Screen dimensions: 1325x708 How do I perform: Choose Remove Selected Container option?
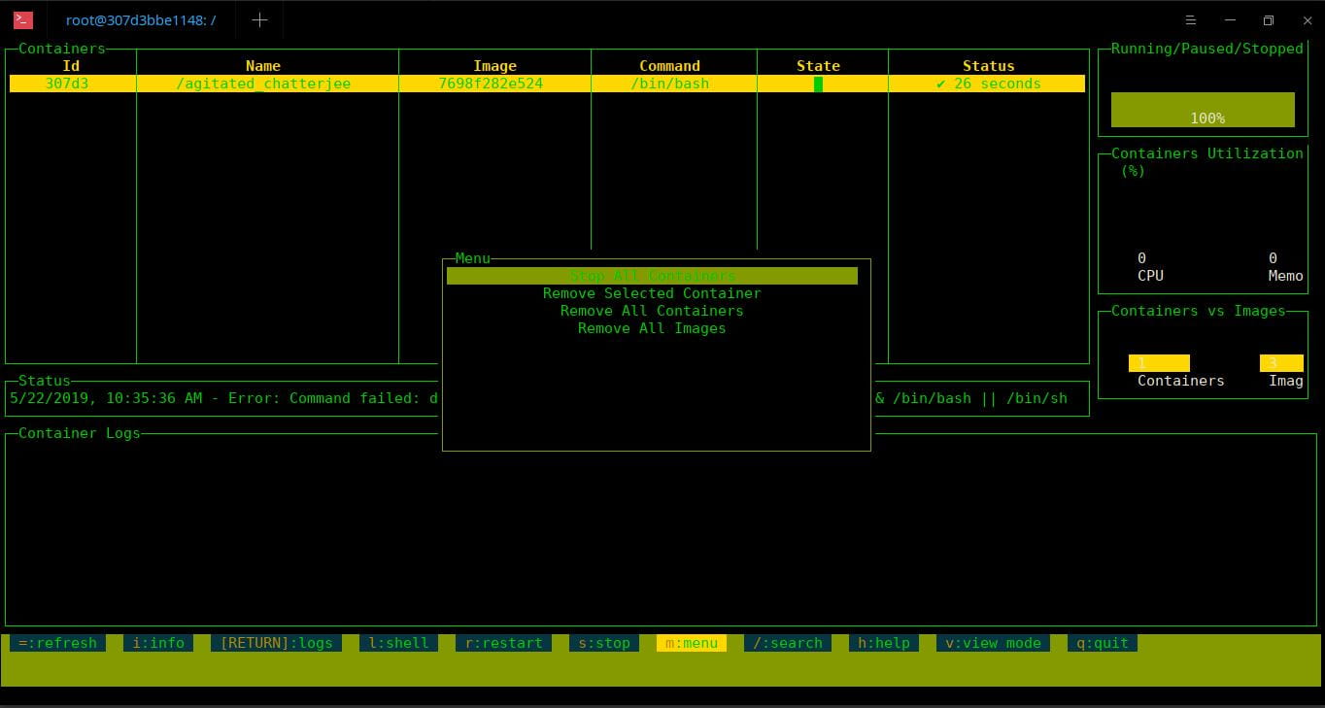click(652, 293)
